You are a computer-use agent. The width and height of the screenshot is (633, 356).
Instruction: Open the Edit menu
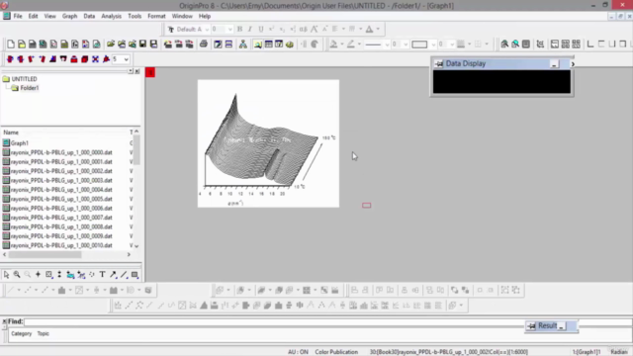coord(33,16)
